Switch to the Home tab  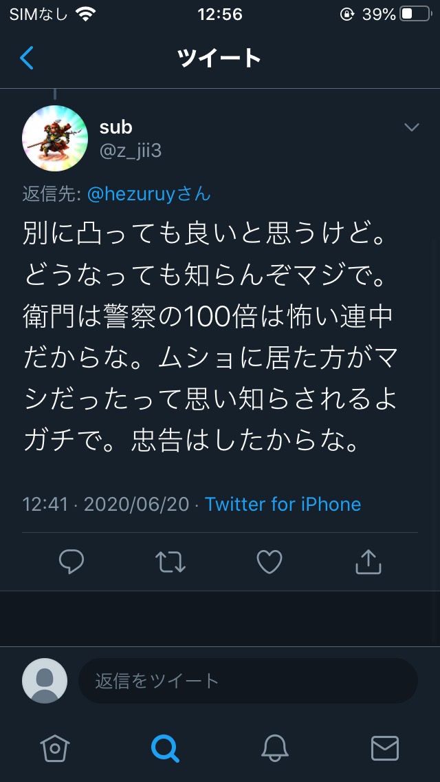tap(55, 748)
